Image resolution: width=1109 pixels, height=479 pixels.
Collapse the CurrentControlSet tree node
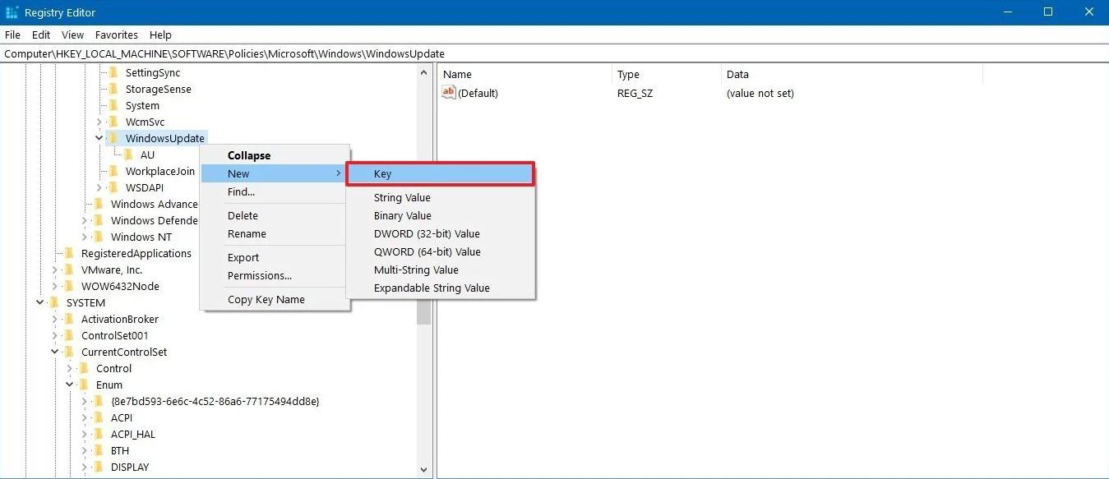[54, 352]
